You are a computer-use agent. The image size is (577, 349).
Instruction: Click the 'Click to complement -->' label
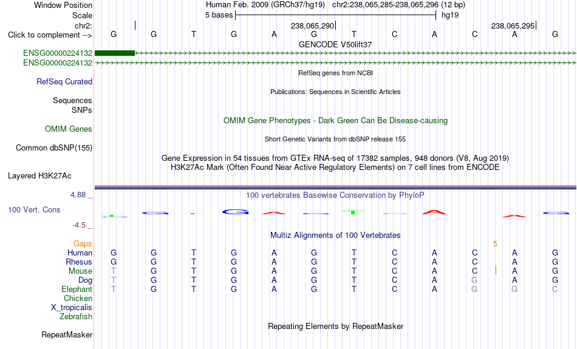(50, 35)
